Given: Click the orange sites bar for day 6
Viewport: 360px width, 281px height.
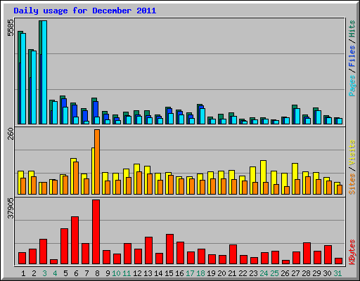Looking at the screenshot, I should (x=76, y=178).
